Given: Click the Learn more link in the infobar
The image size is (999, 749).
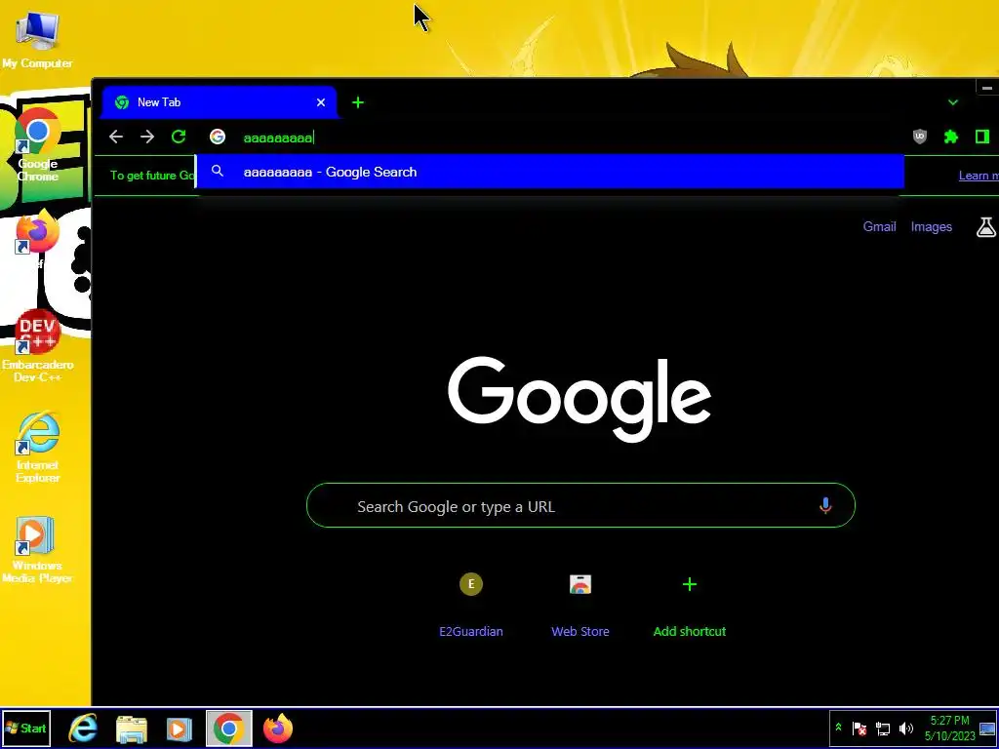Looking at the screenshot, I should point(978,176).
